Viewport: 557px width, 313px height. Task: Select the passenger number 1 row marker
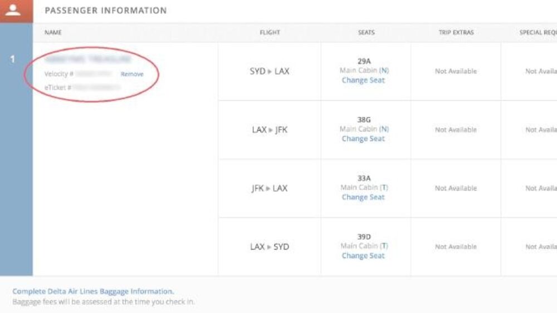coord(13,59)
